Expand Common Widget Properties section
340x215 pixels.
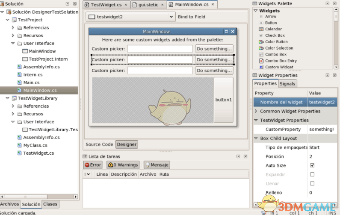click(x=256, y=111)
